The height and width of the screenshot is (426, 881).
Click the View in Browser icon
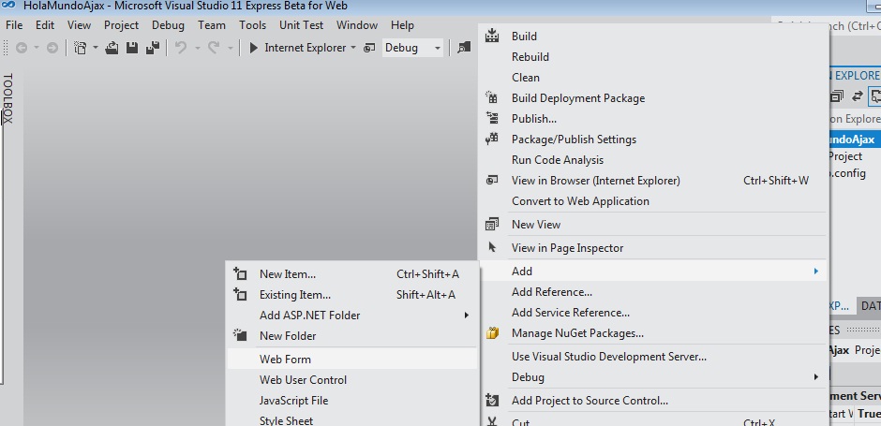pyautogui.click(x=492, y=180)
